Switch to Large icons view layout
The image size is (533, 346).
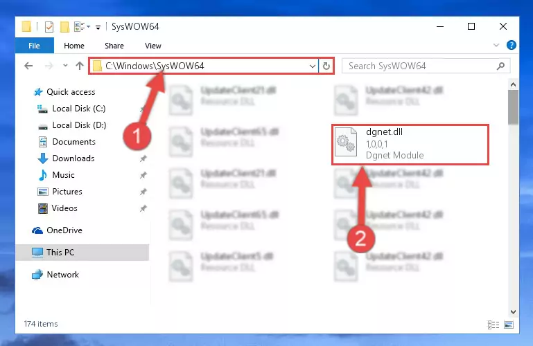[x=509, y=325]
